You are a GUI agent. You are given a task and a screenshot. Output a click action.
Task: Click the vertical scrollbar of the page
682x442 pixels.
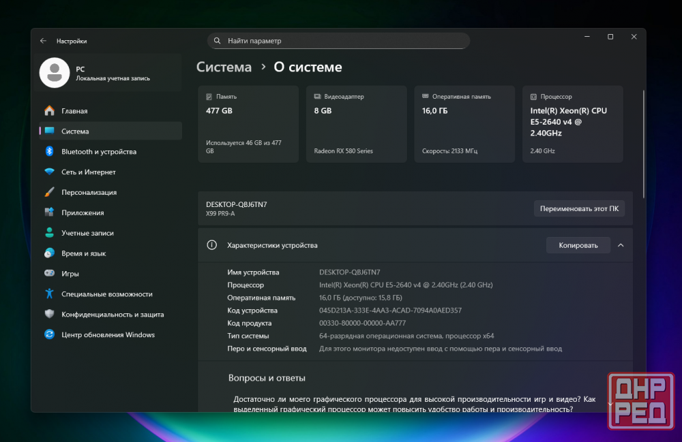643,144
